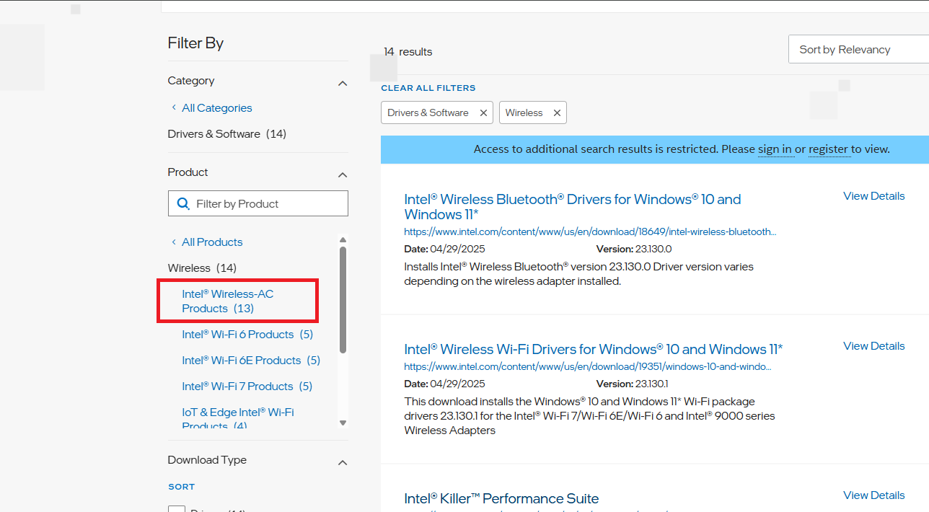Filter by Intel Wireless-AC Products
The height and width of the screenshot is (512, 929).
tap(227, 301)
